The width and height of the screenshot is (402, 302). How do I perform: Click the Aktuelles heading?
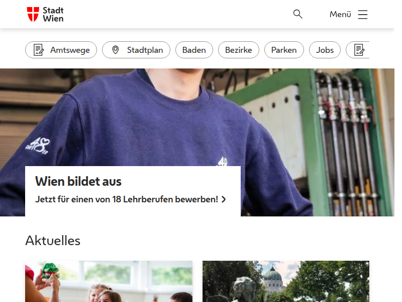point(53,241)
